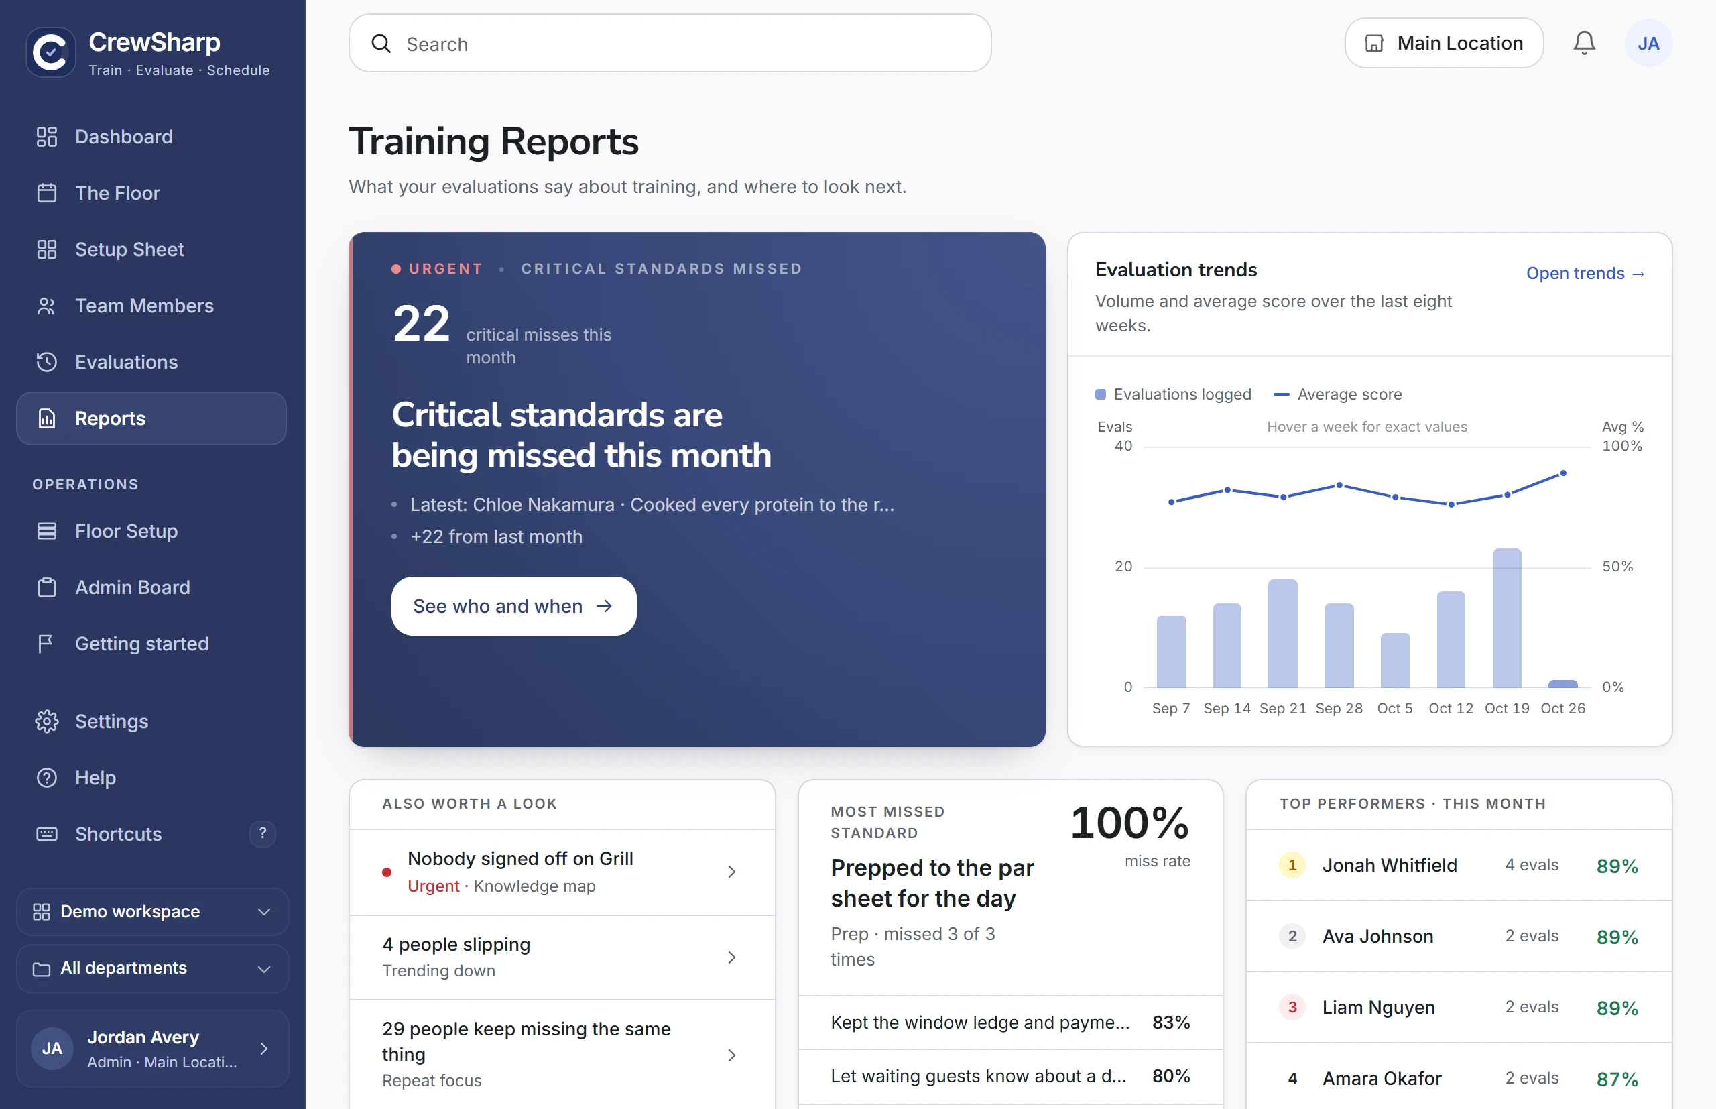Click the Shortcuts keyboard icon
Screen dimensions: 1716x1109
pos(47,834)
